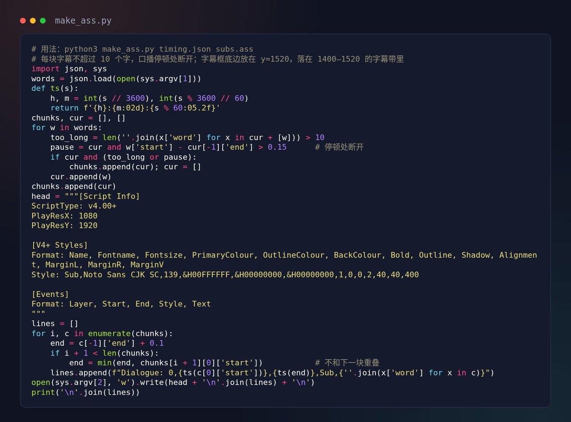571x422 pixels.
Task: Click the "# 停顿处断开" inline comment
Action: (339, 147)
